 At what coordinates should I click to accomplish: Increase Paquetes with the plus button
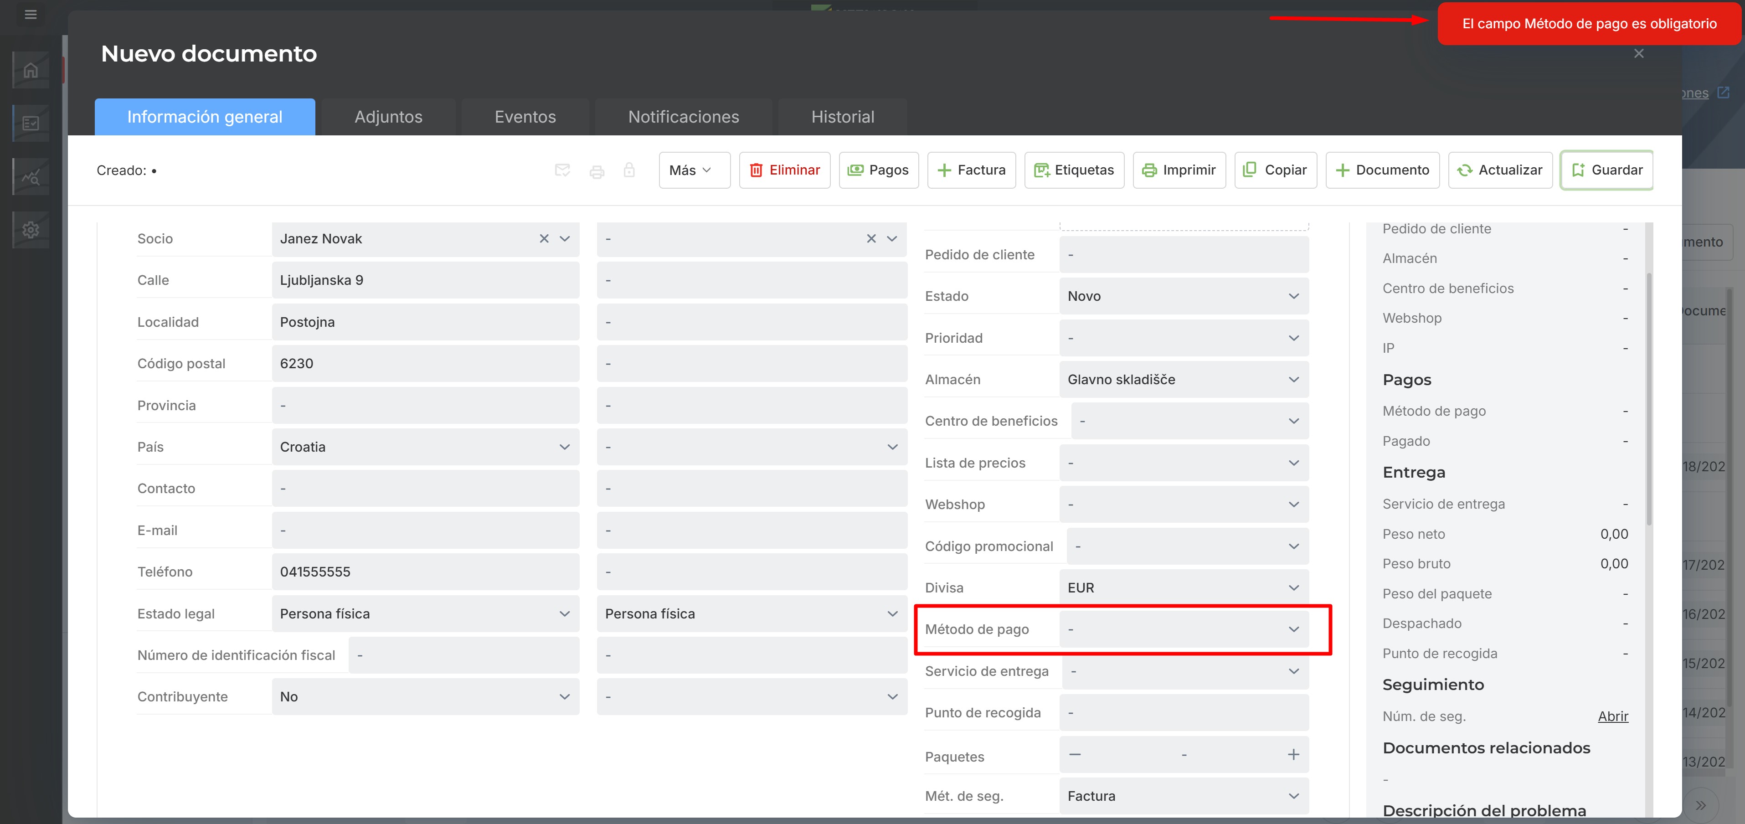tap(1293, 755)
